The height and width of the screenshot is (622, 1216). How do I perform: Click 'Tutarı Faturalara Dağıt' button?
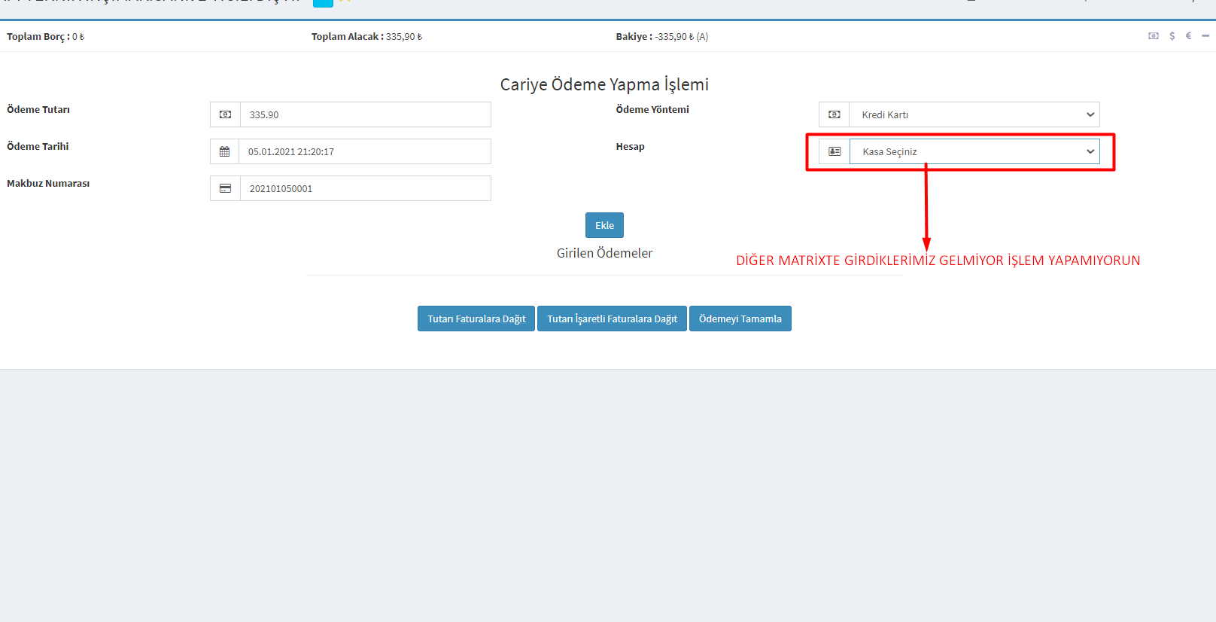[x=476, y=319]
